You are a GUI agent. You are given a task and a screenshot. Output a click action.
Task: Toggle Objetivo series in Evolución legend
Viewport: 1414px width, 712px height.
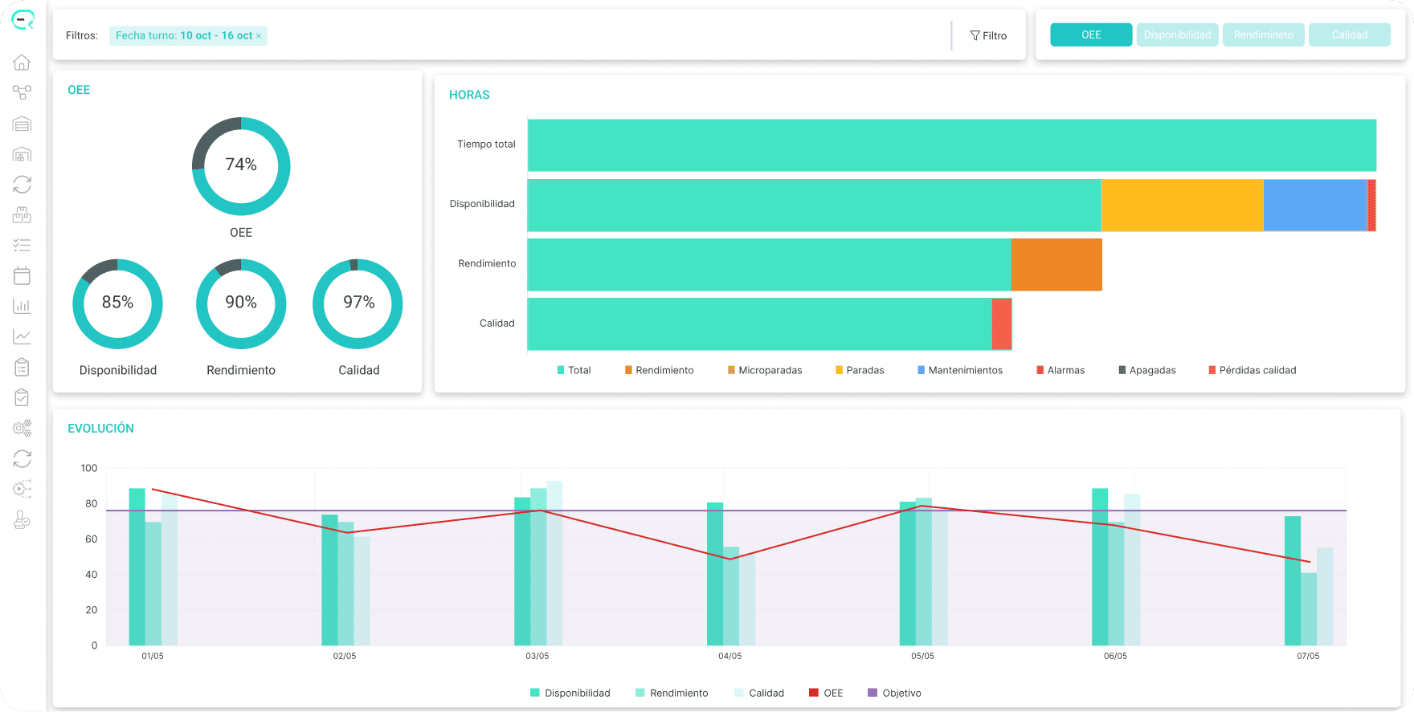click(x=894, y=693)
